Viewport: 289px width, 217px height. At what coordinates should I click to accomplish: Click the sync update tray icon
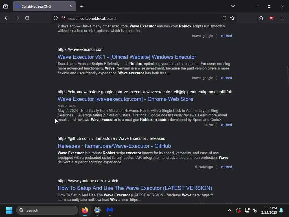(x=238, y=210)
